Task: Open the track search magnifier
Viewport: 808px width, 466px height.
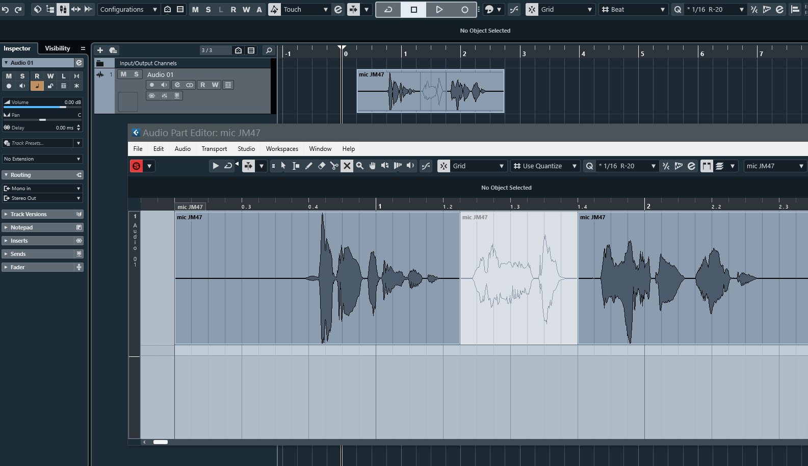Action: (x=269, y=50)
